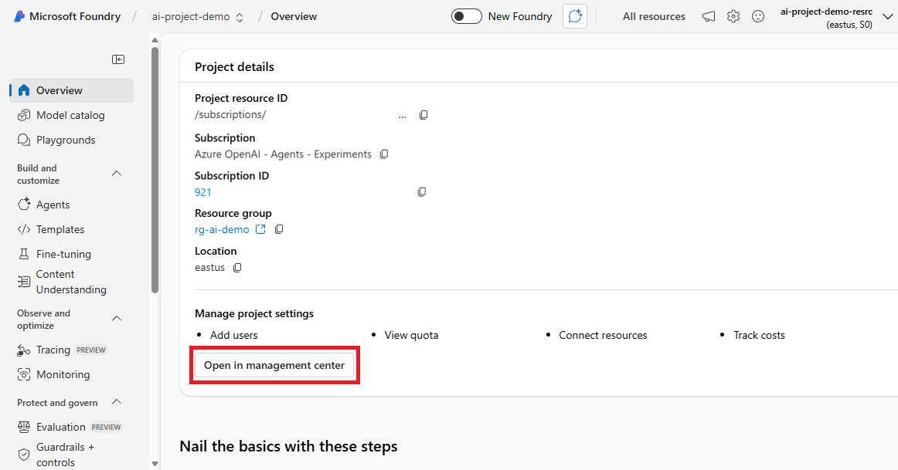The image size is (898, 470).
Task: Open the announcements megaphone icon
Action: pyautogui.click(x=709, y=16)
